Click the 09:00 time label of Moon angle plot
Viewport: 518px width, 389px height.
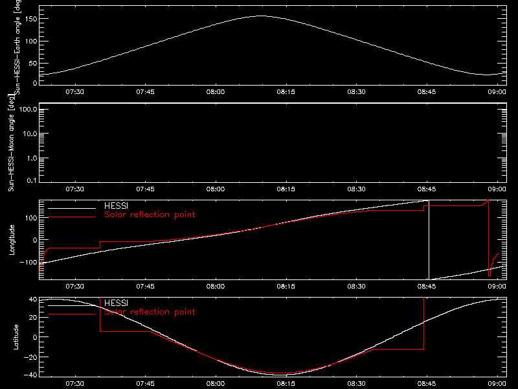(x=497, y=189)
